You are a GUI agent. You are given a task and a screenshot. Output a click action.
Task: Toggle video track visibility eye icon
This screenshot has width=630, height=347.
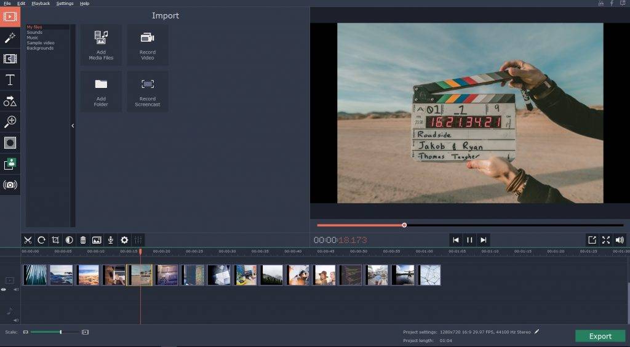[4, 289]
